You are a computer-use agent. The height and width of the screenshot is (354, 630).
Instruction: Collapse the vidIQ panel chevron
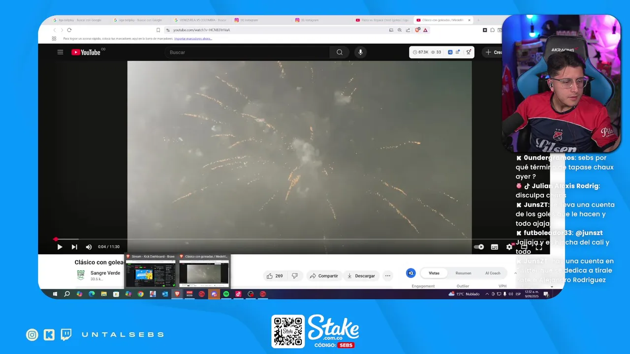point(515,273)
